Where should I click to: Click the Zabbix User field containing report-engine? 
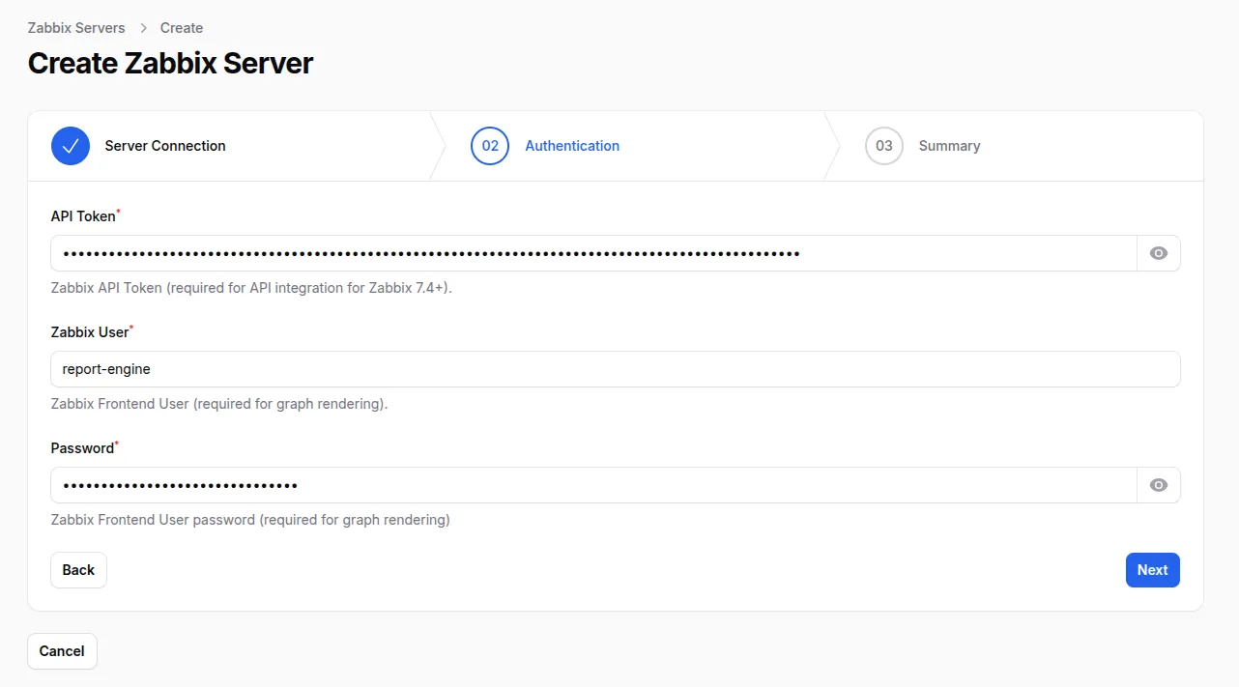coord(616,369)
